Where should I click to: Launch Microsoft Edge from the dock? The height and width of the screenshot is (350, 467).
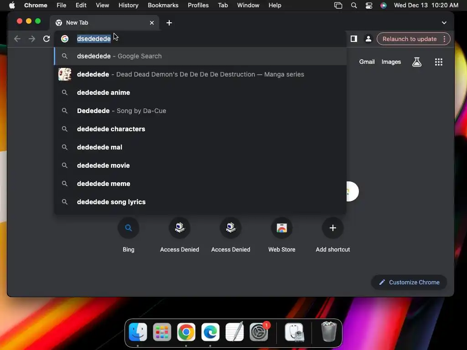tap(210, 332)
